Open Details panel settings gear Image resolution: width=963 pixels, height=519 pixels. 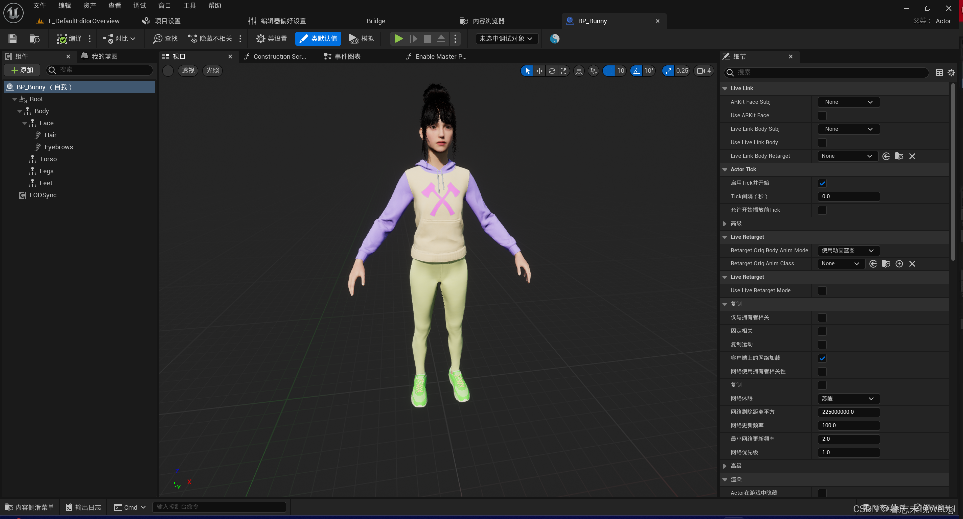(951, 73)
